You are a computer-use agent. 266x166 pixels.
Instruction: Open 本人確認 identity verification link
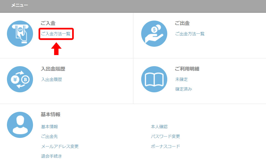159,127
